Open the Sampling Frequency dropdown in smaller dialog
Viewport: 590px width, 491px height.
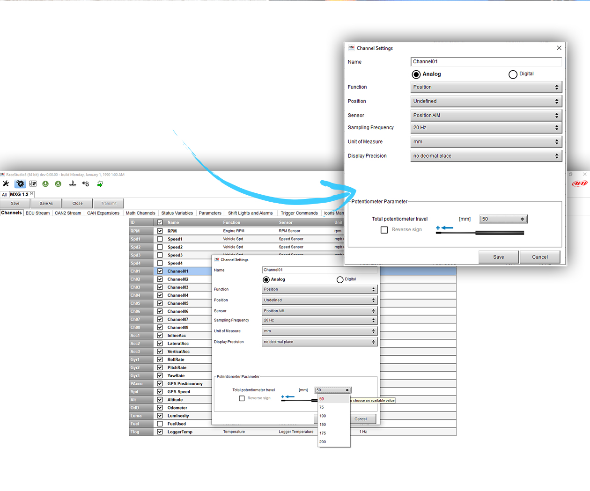(319, 320)
